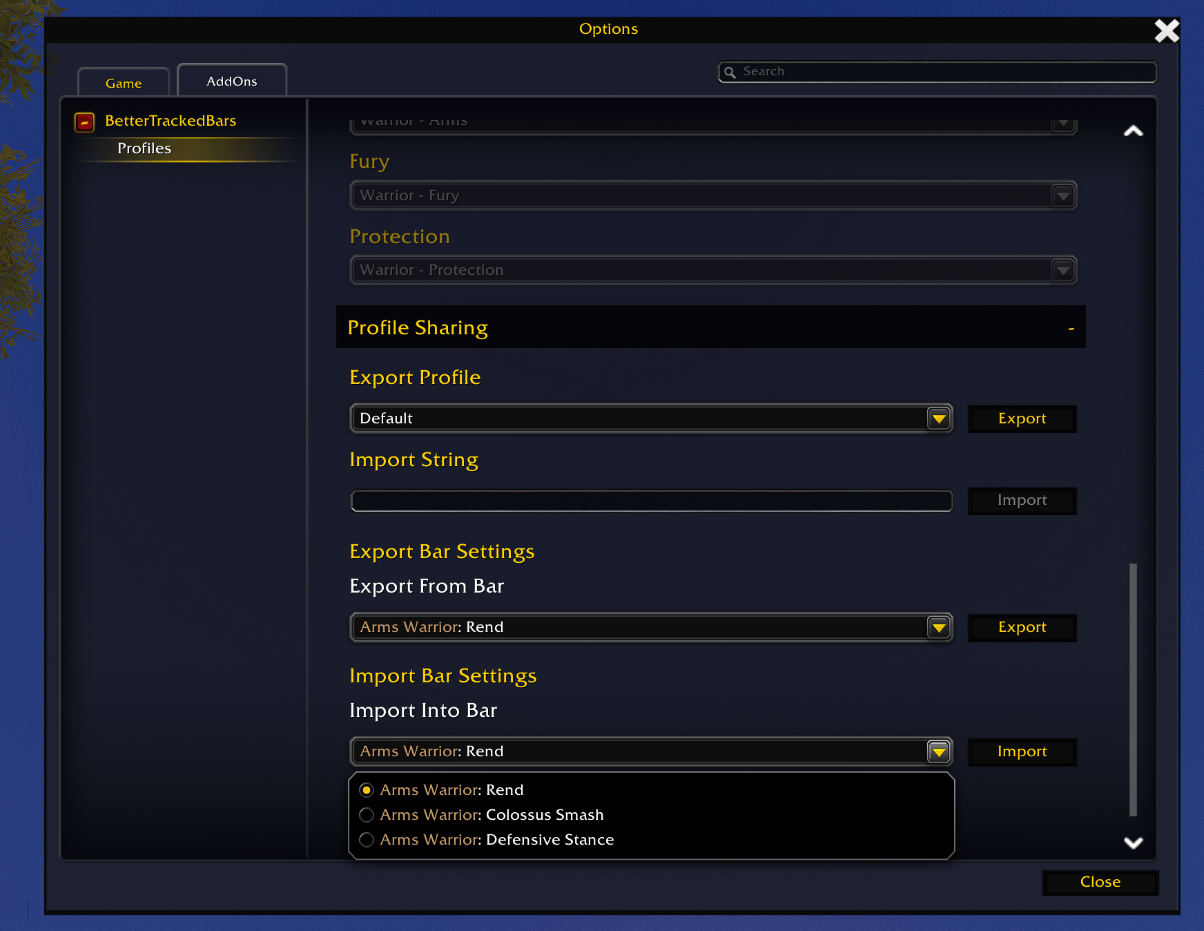Screen dimensions: 1204x931
Task: Open the Warrior - Fury dropdown
Action: tap(713, 195)
